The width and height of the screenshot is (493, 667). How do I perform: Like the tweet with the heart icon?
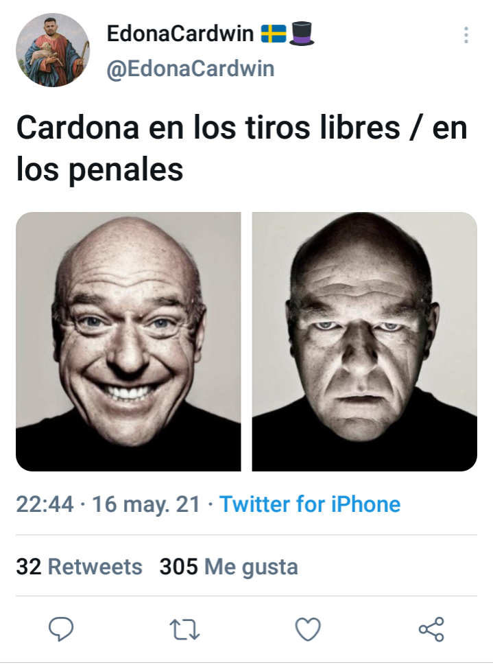point(308,629)
